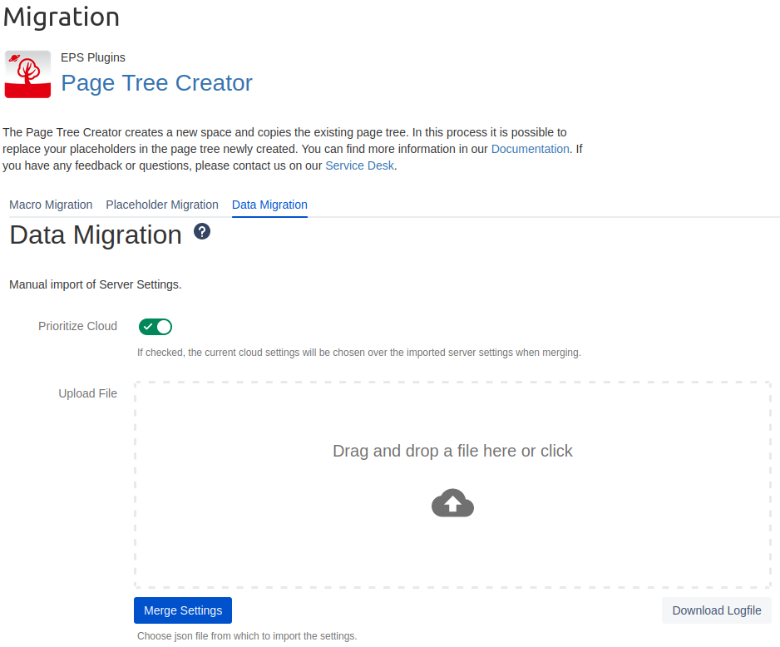Disable the Prioritize Cloud toggle switch
780x647 pixels.
pos(156,327)
